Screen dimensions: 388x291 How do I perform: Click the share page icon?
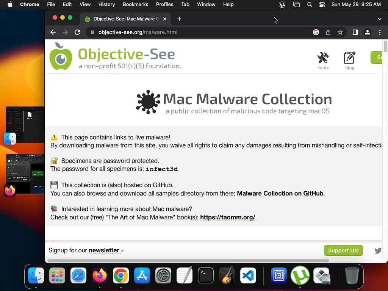click(x=328, y=32)
